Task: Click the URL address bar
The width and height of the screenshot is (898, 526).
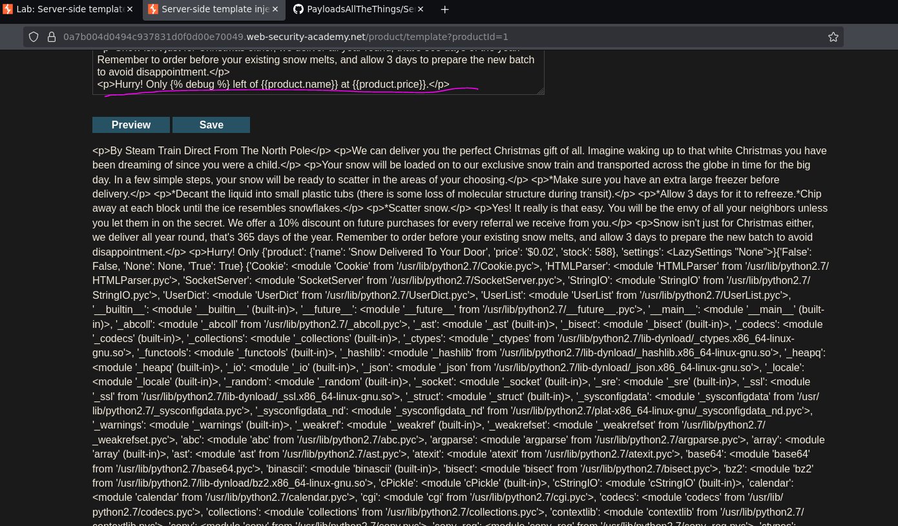Action: [433, 37]
